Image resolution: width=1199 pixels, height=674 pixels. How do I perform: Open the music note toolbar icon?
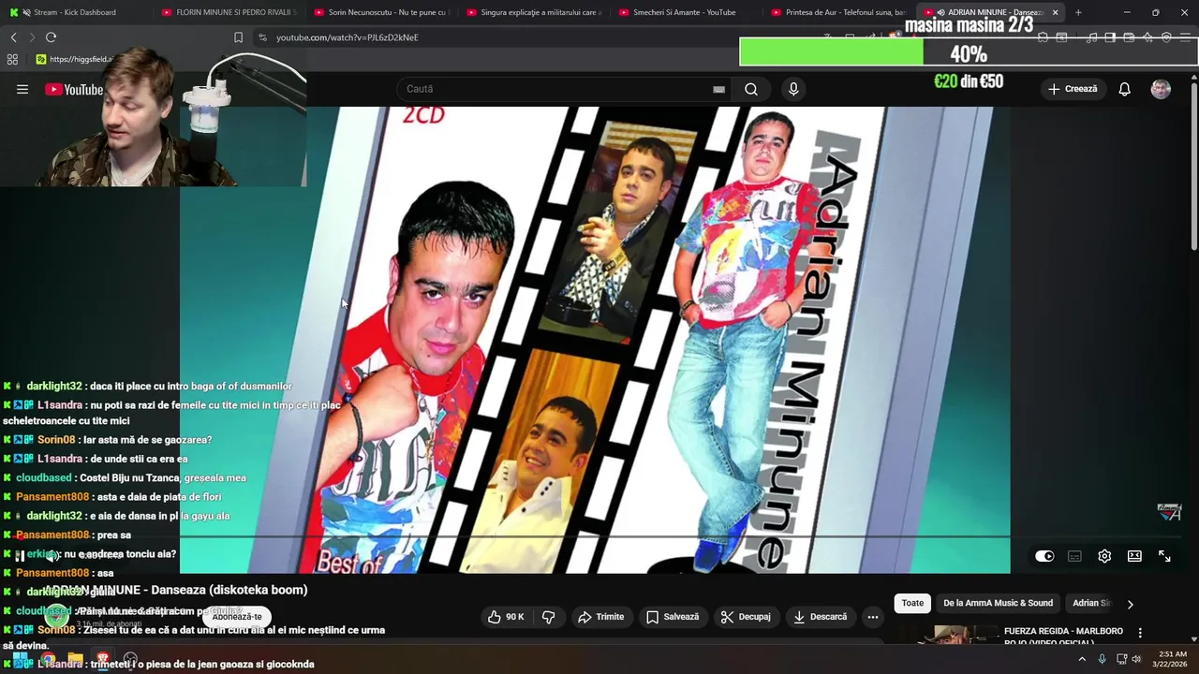1091,37
